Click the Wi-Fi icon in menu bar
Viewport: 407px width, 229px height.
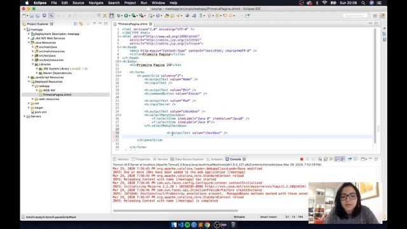324,3
